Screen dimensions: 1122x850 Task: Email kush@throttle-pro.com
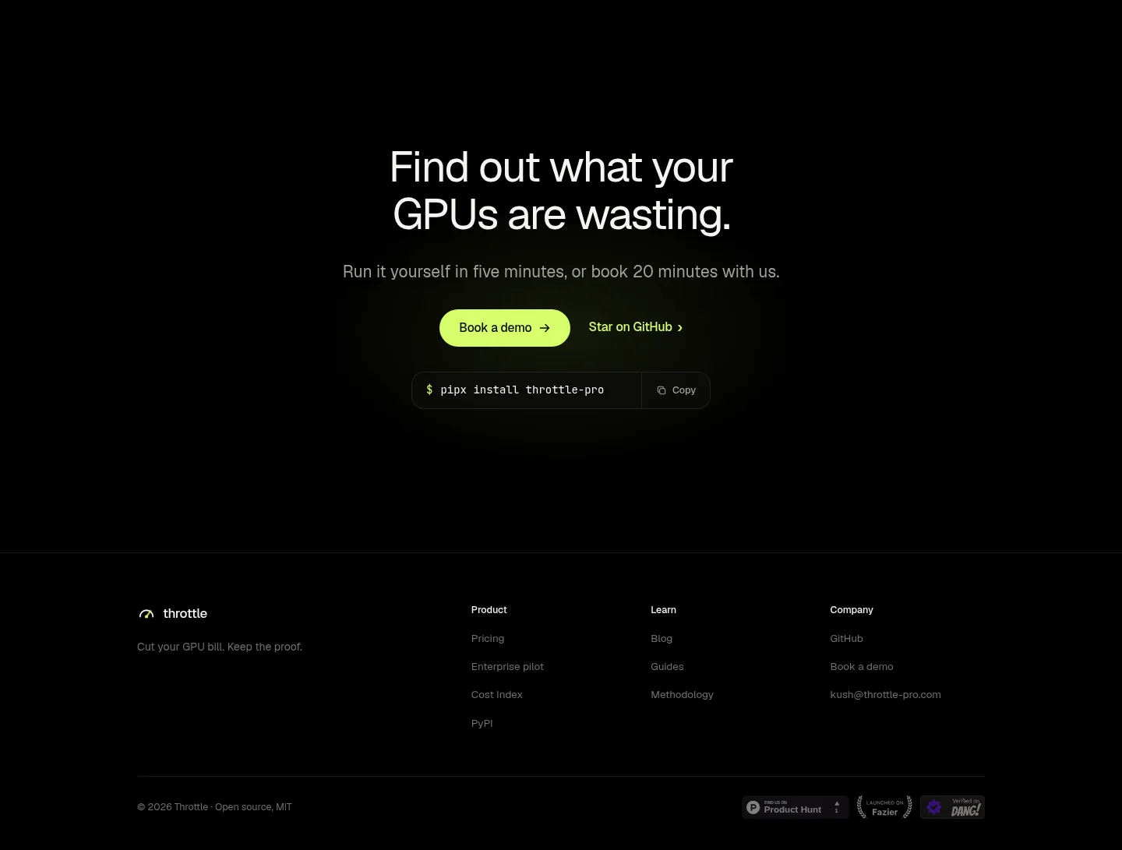885,694
